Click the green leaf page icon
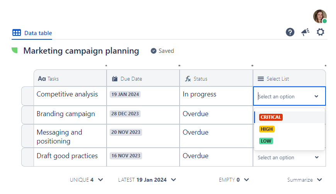The image size is (336, 194). [x=15, y=50]
